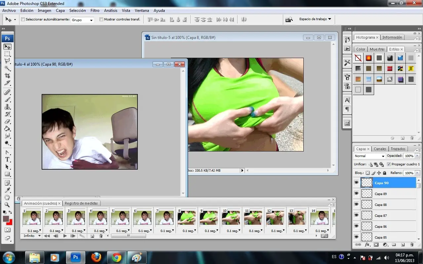Open Espacio de trabajo dropdown
423x264 pixels.
click(x=315, y=19)
